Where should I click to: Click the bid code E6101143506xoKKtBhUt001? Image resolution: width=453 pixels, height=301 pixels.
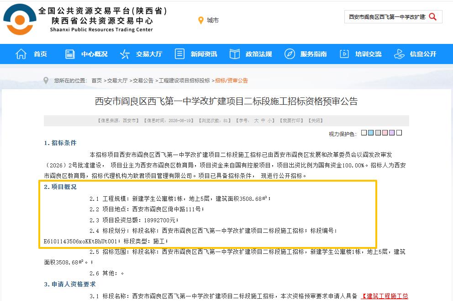pyautogui.click(x=80, y=241)
